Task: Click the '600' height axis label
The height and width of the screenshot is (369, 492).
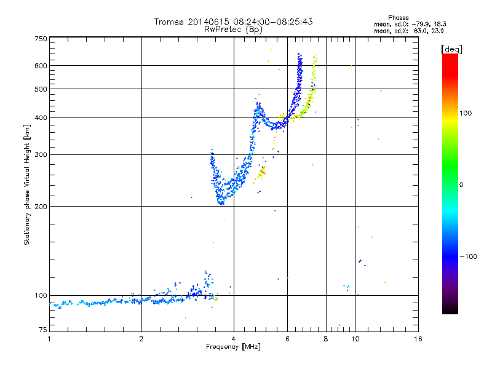Action: click(x=41, y=66)
